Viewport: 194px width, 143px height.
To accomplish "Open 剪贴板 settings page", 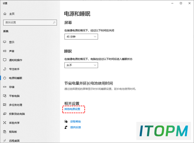I will tap(13, 132).
